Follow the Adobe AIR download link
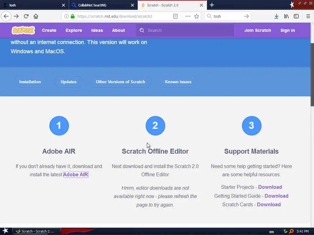Screen dimensions: 314x235 point(76,174)
